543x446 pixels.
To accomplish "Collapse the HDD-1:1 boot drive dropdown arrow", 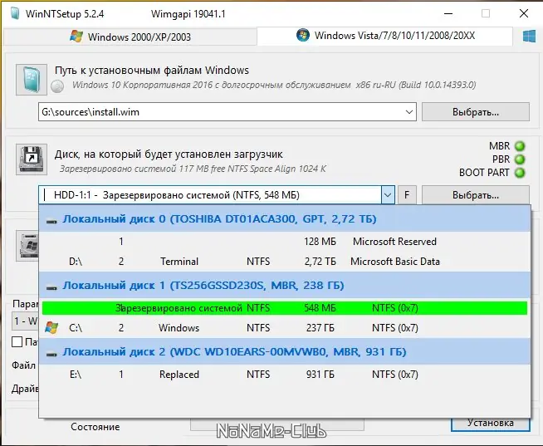I will coord(388,195).
